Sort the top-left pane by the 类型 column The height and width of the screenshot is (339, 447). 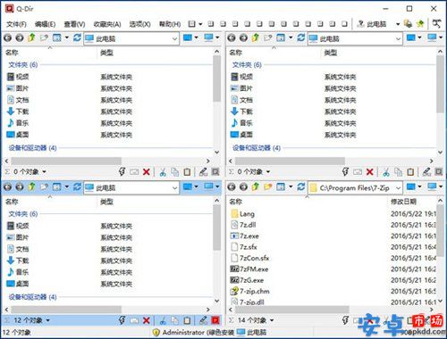pyautogui.click(x=106, y=53)
